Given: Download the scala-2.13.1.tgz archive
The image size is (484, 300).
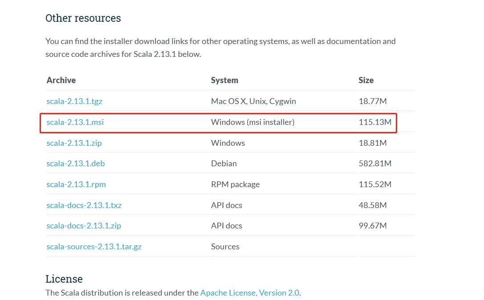Looking at the screenshot, I should (74, 101).
